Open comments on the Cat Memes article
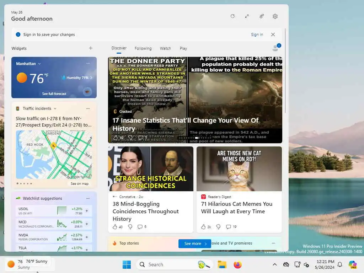The width and height of the screenshot is (364, 273). tap(229, 227)
